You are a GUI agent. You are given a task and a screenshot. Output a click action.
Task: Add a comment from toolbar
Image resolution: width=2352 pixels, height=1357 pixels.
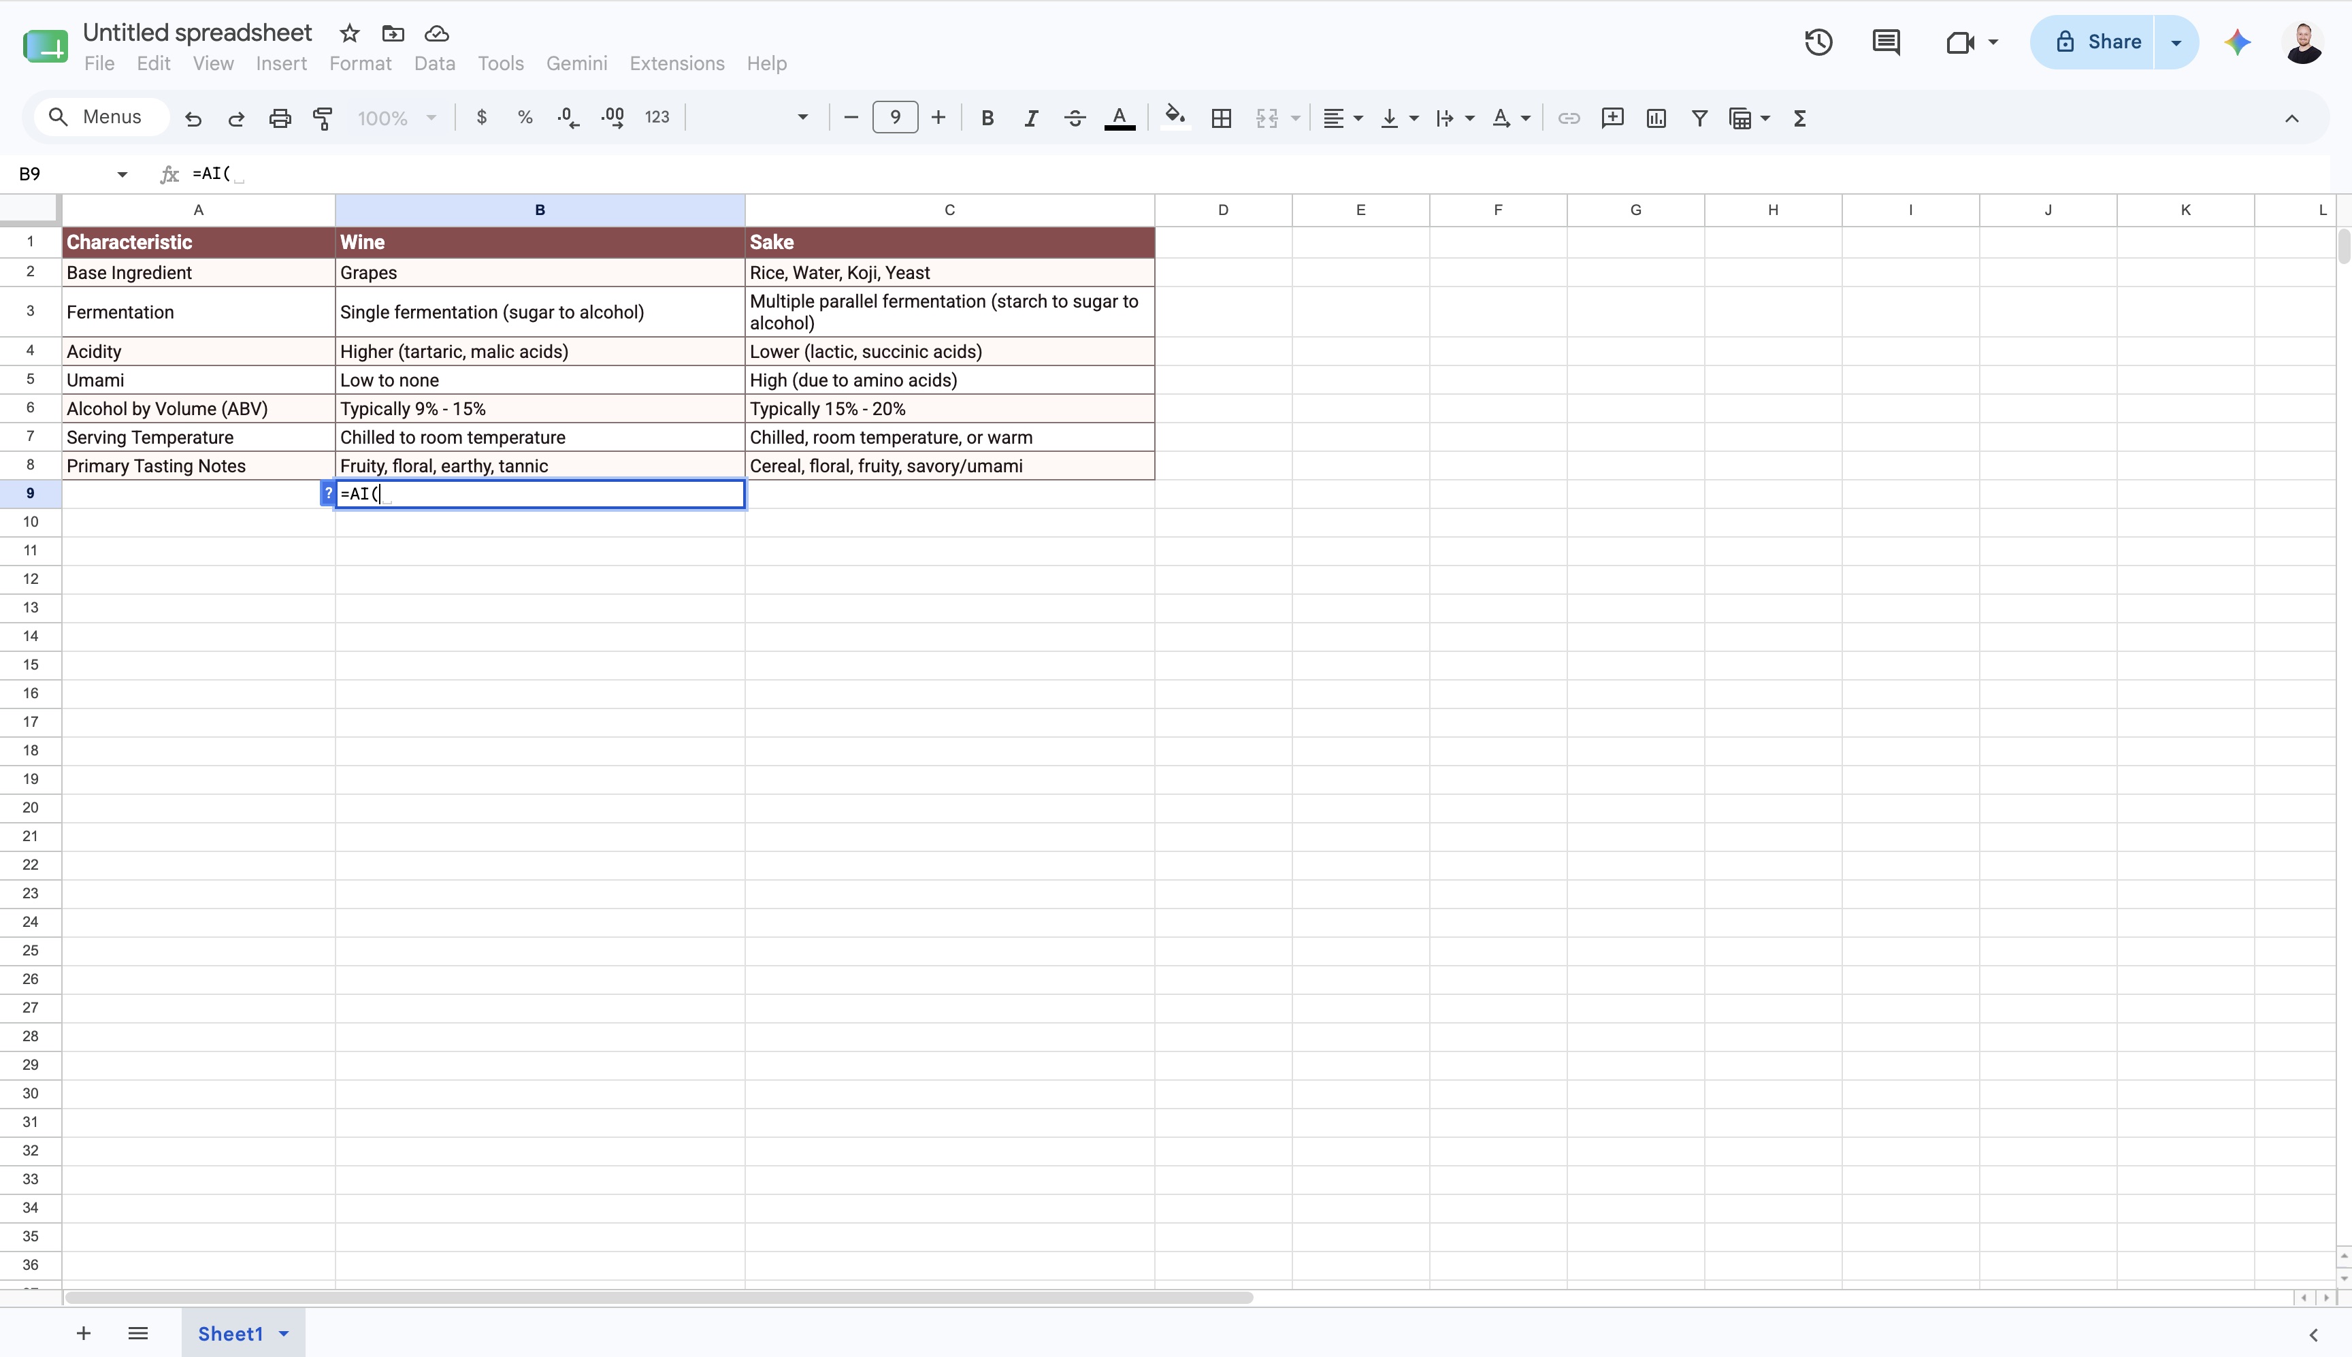coord(1612,118)
